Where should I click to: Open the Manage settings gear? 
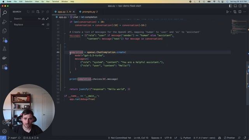pyautogui.click(x=4, y=131)
